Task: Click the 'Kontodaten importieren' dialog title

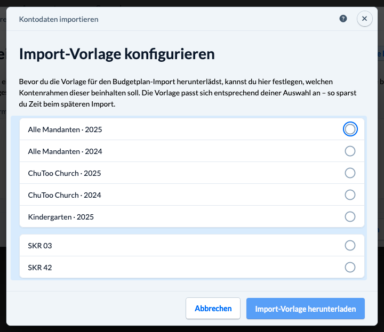Action: tap(59, 19)
